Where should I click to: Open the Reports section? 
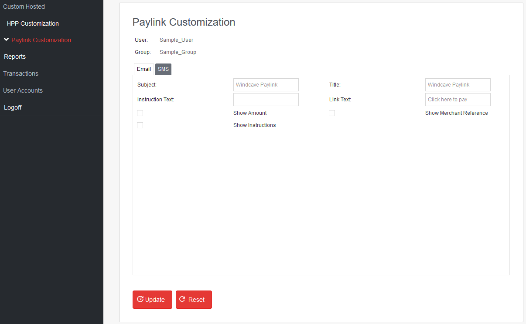click(x=14, y=57)
